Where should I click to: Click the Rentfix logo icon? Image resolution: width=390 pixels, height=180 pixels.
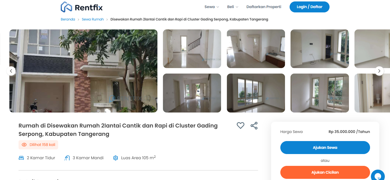click(66, 7)
